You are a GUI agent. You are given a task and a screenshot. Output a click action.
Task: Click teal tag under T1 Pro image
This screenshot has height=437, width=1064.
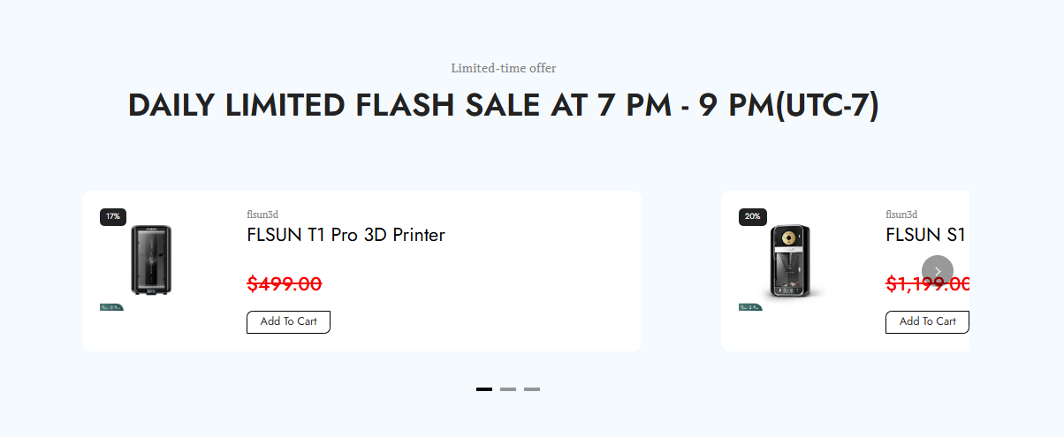111,307
